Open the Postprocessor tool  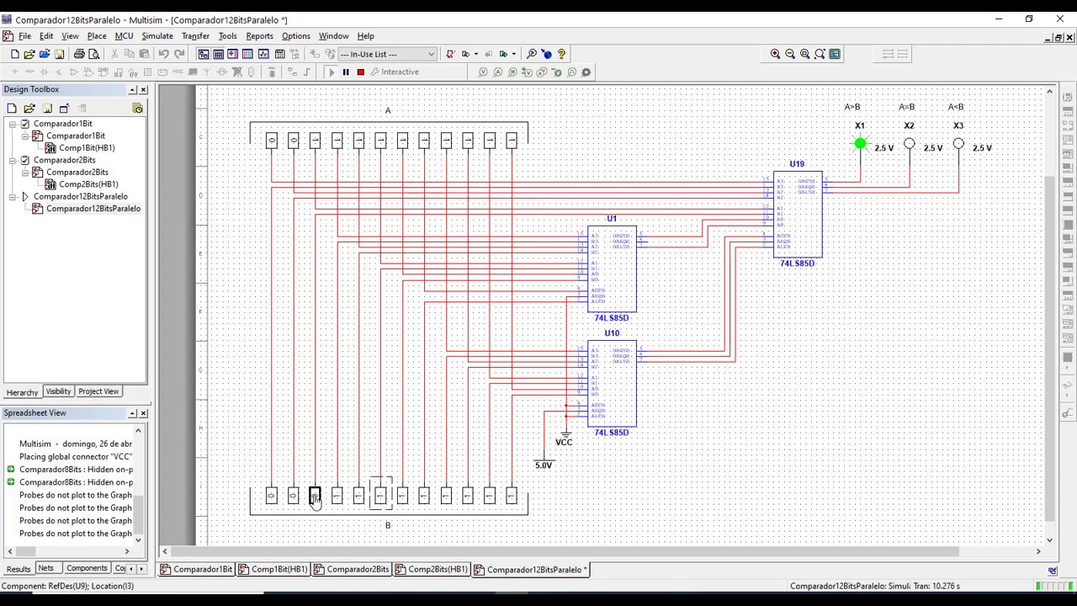tap(279, 54)
